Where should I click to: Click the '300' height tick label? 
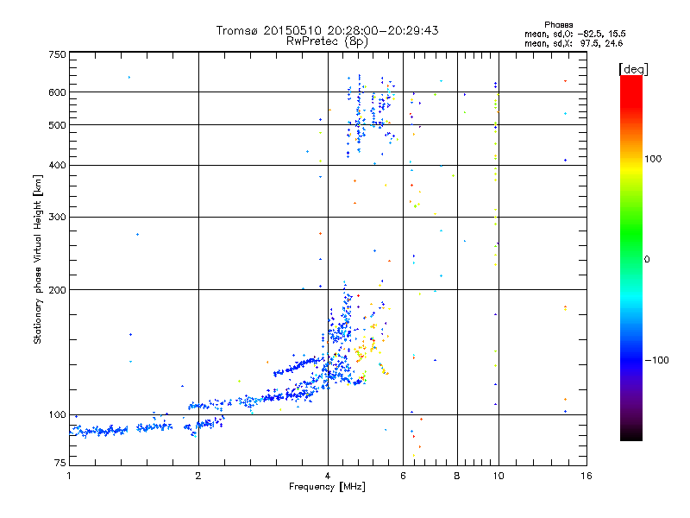click(x=57, y=218)
